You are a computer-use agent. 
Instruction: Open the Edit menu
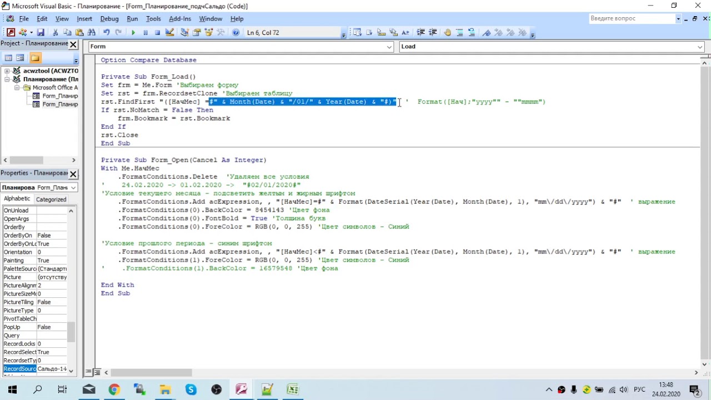click(42, 19)
